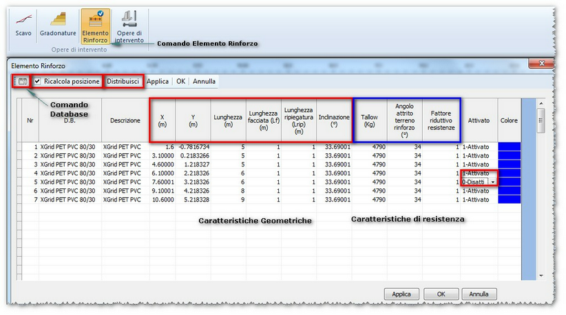Select the X value 9.10001 in row 6
This screenshot has width=566, height=315.
coord(163,191)
